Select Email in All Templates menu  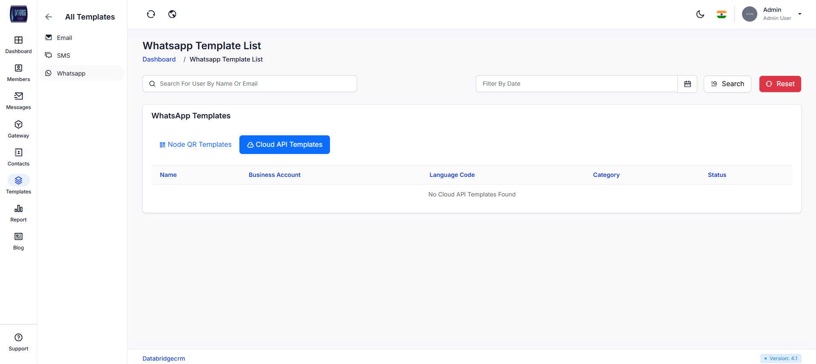pos(64,38)
